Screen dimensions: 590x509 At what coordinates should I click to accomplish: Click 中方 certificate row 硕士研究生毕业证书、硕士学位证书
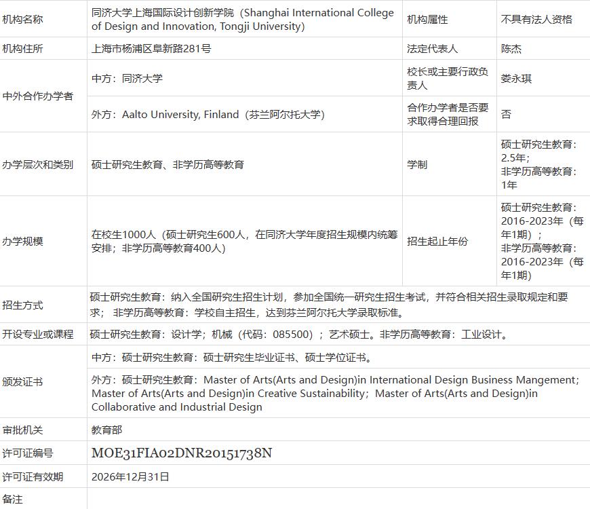pyautogui.click(x=233, y=357)
